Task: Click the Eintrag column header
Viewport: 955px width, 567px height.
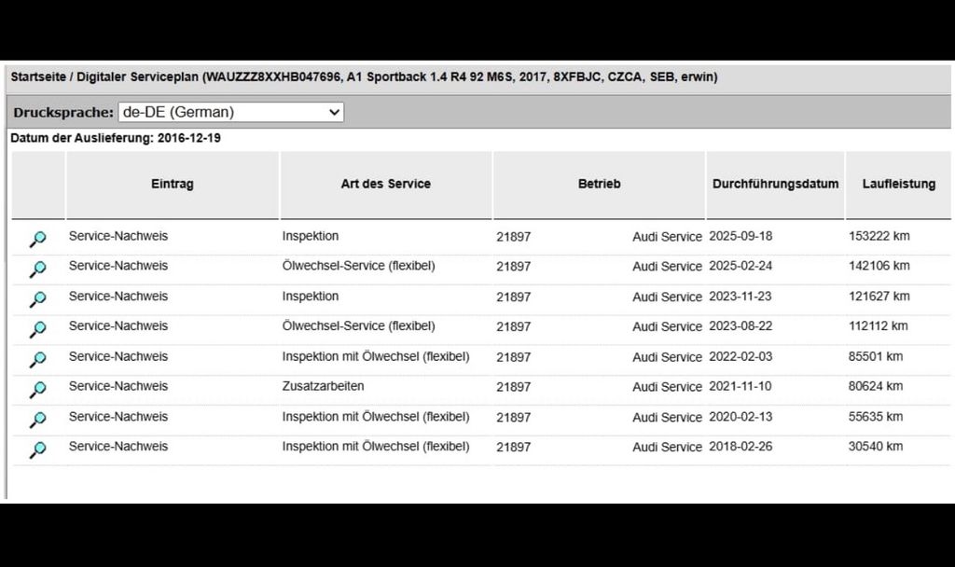Action: pos(173,185)
